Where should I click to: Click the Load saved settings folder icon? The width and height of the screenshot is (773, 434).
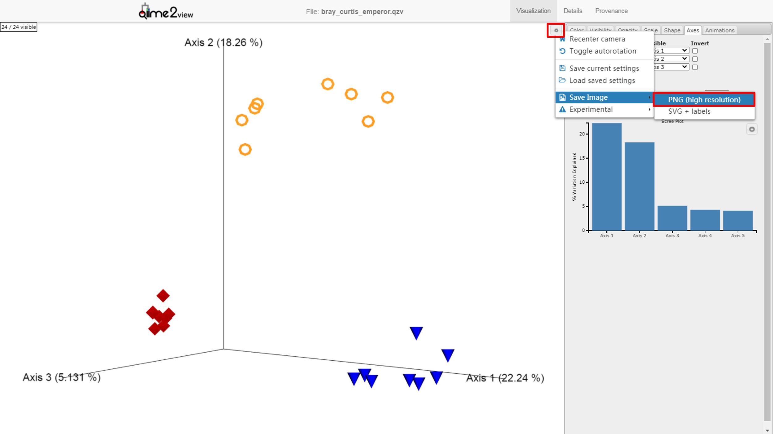click(562, 80)
